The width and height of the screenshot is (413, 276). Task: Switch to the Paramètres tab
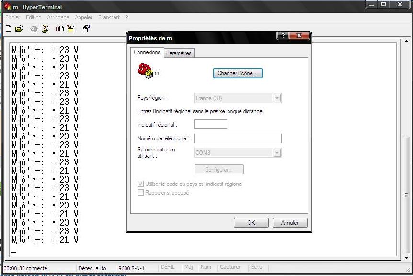[x=179, y=53]
